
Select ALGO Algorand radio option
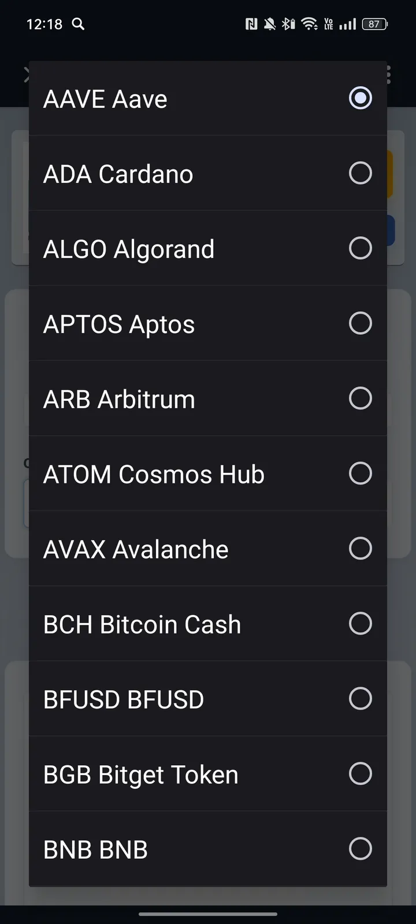[x=360, y=248]
